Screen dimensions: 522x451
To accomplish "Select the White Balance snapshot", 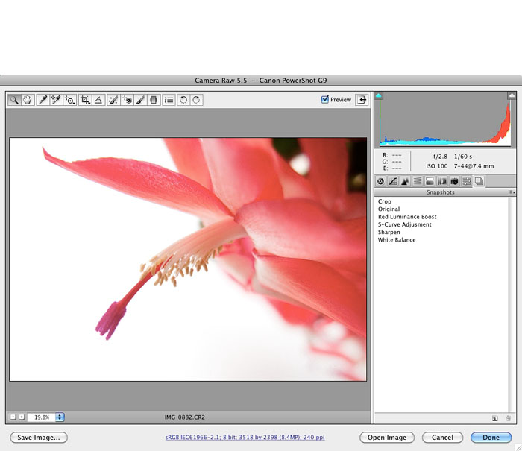I will click(397, 239).
